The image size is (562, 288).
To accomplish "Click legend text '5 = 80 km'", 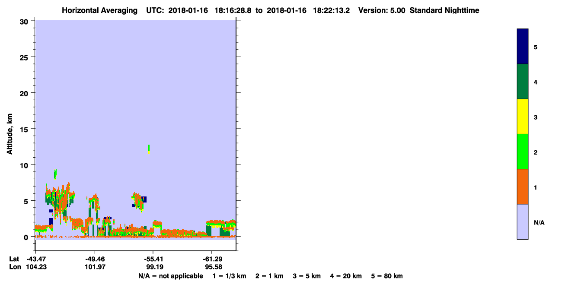I will point(387,276).
